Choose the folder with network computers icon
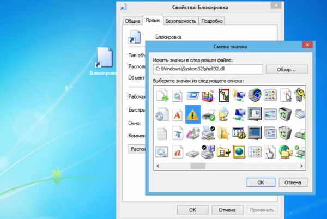 click(x=239, y=95)
